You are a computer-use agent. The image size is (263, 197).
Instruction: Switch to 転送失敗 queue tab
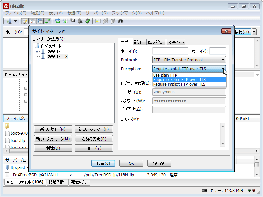[x=57, y=182]
